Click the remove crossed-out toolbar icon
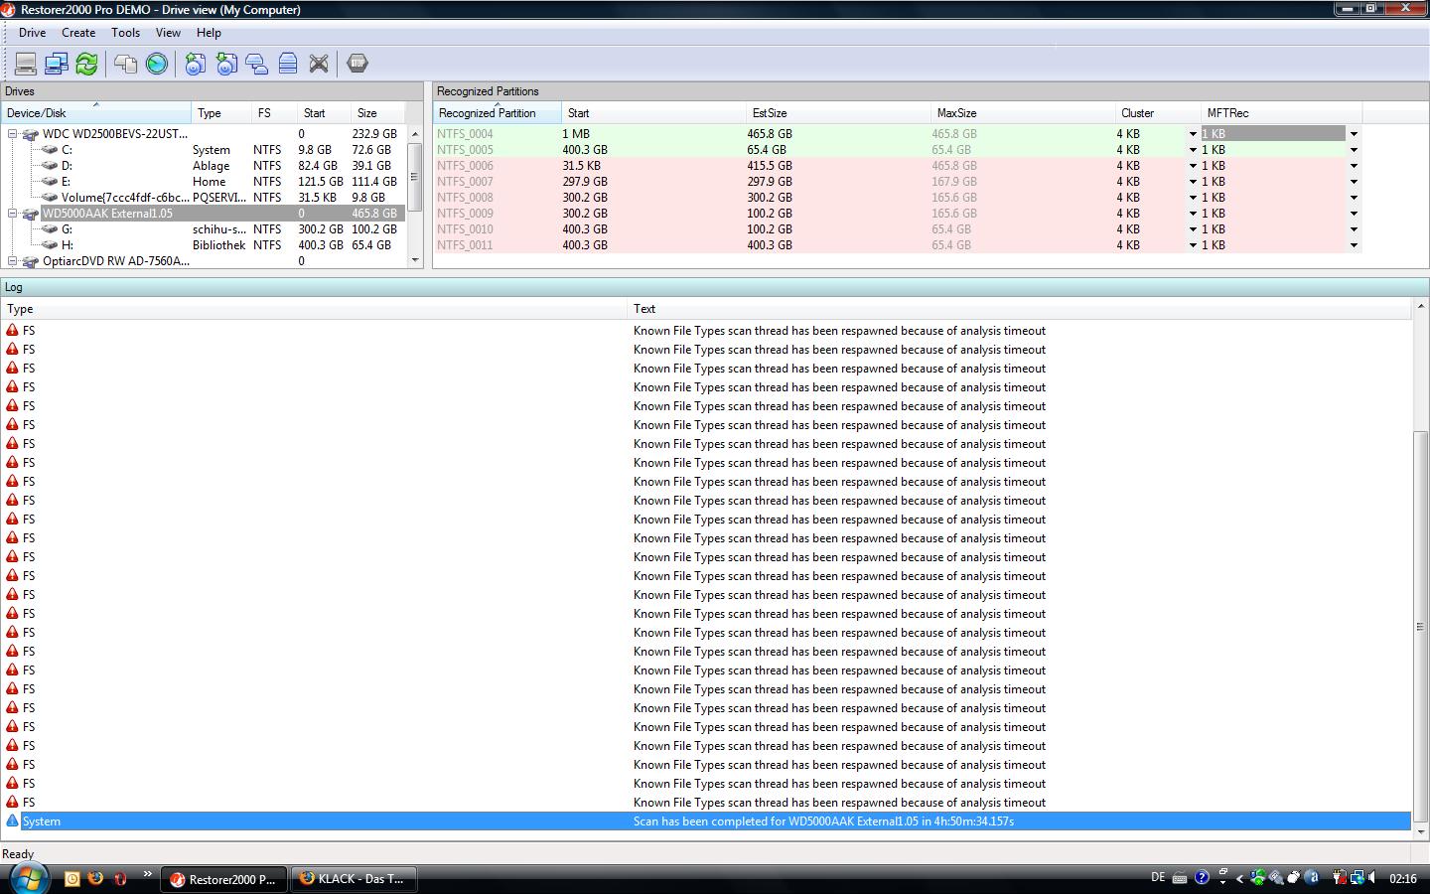 pos(319,64)
